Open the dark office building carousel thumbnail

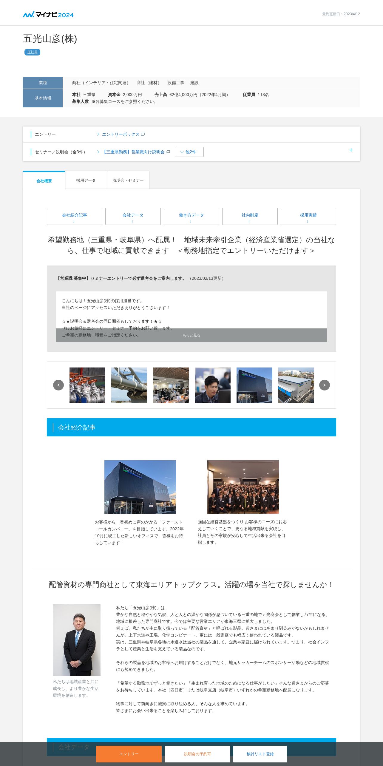(x=254, y=385)
